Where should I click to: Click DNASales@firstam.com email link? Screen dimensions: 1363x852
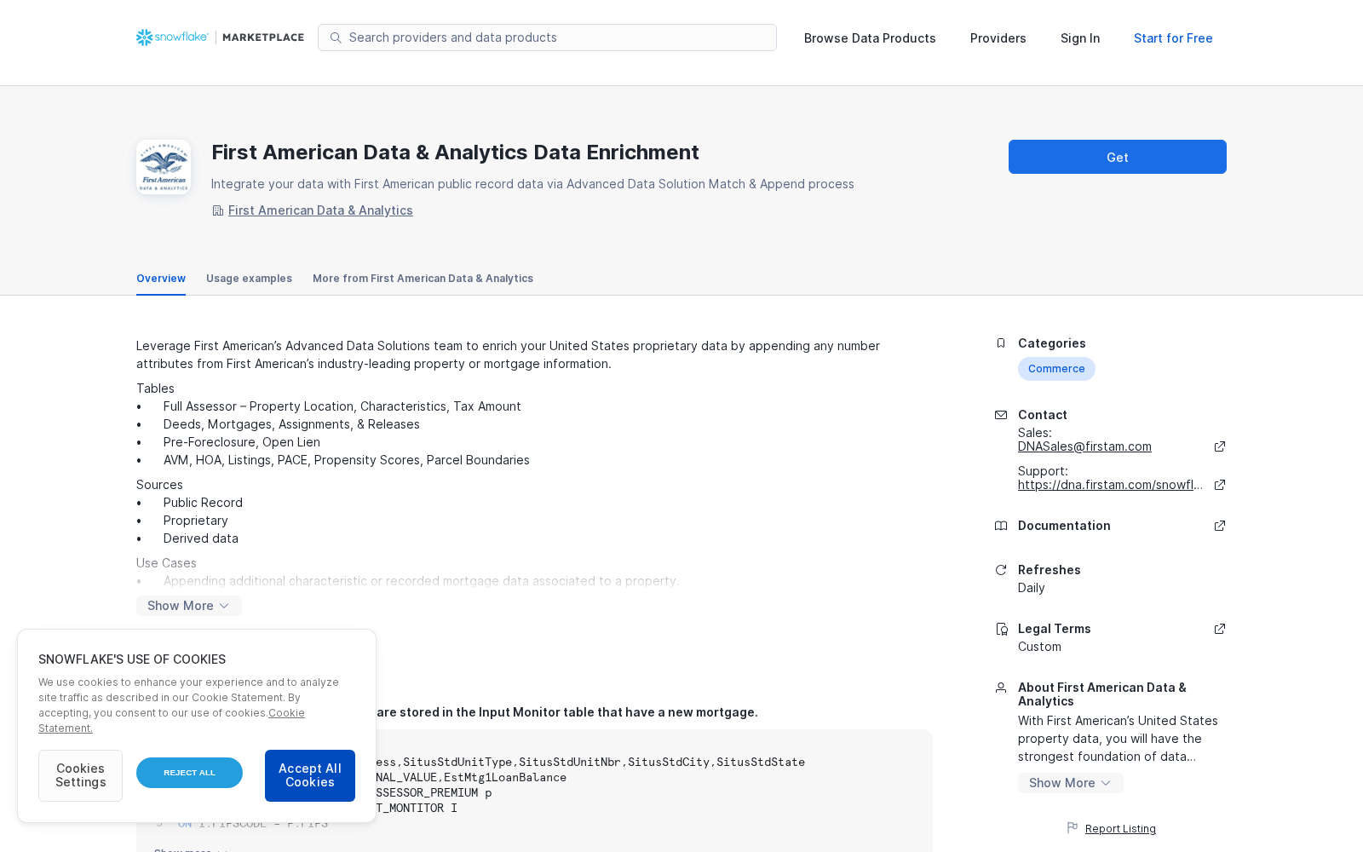pyautogui.click(x=1084, y=446)
